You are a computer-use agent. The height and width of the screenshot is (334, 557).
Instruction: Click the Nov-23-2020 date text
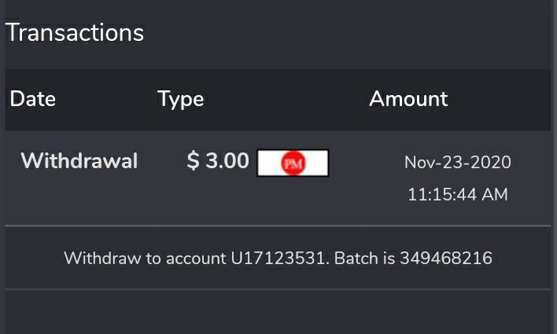[x=458, y=163]
